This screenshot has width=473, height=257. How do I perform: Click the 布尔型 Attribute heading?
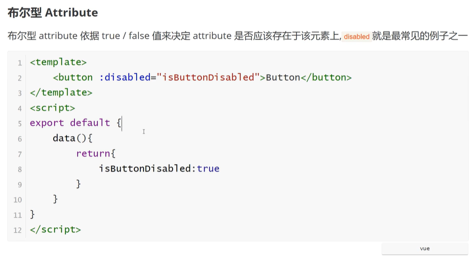[52, 13]
